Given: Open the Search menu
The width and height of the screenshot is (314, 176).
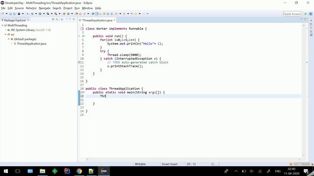Looking at the screenshot, I should point(57,8).
